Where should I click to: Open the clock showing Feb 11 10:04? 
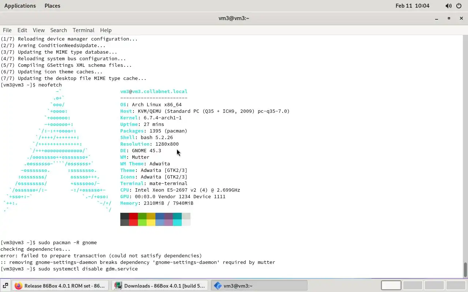(412, 6)
